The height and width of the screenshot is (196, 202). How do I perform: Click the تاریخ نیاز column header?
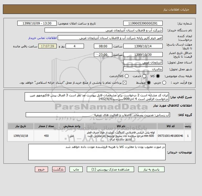pyautogui.click(x=21, y=126)
